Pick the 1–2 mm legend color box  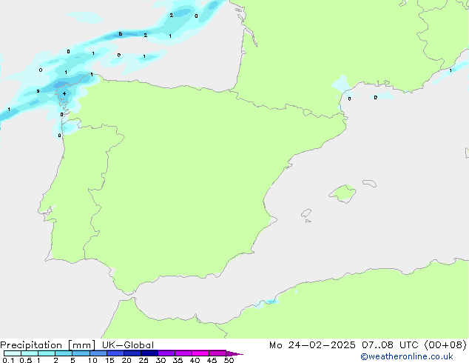(47, 353)
